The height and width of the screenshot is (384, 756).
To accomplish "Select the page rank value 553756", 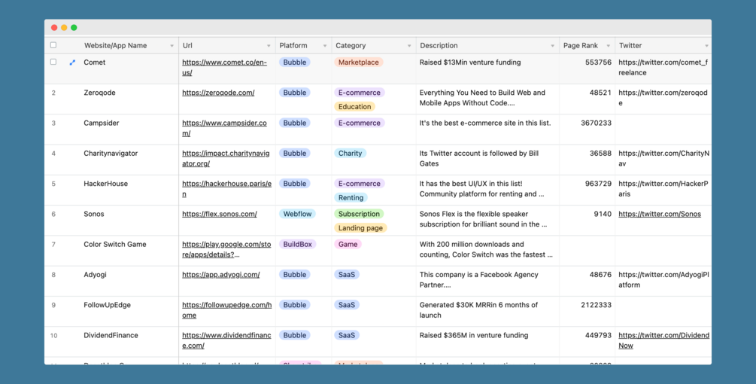I will [x=598, y=62].
